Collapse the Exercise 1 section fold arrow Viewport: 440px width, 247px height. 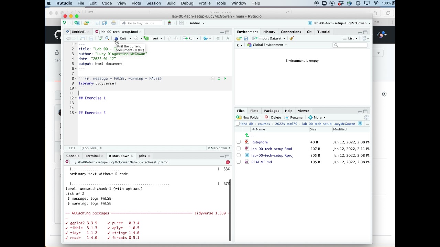[x=76, y=98]
